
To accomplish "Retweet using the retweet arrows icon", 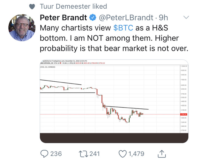I will (83, 154).
